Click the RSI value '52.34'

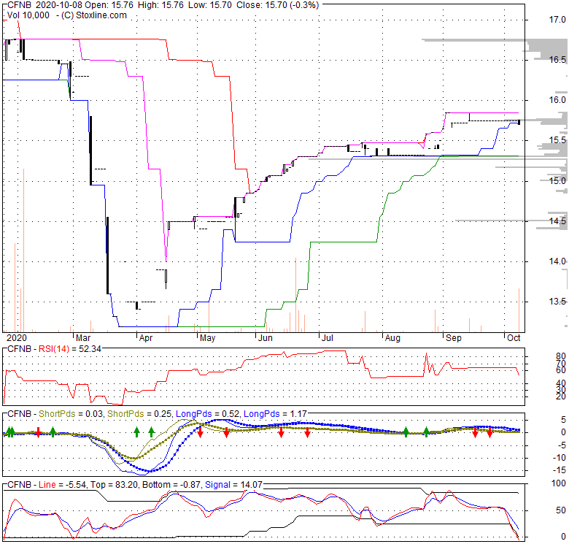click(90, 349)
